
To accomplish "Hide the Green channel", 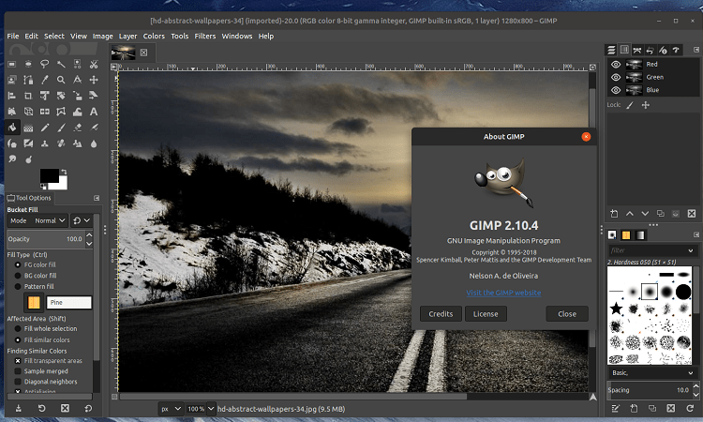I will pos(616,77).
